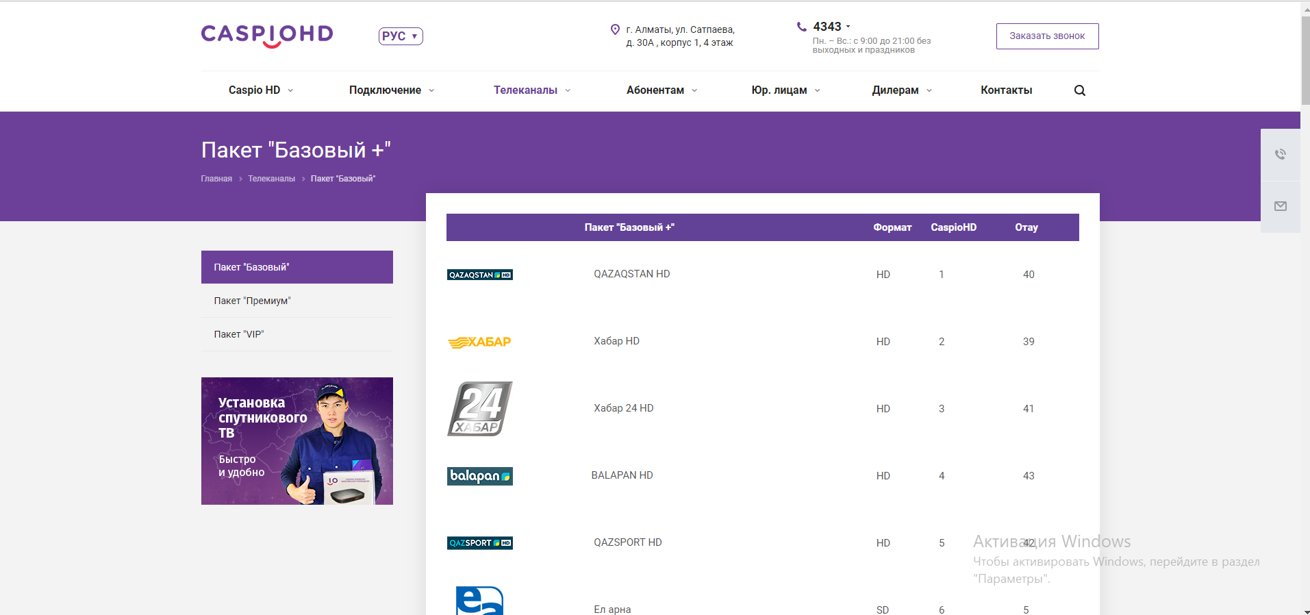
Task: Click the HD format cell for QAZSPORT HD
Action: [x=883, y=543]
